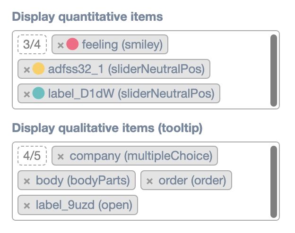The height and width of the screenshot is (233, 295).
Task: Remove the body (bodyParts) tag
Action: pyautogui.click(x=27, y=181)
